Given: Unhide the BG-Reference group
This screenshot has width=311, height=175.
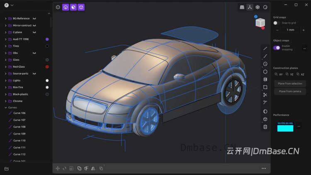Looking at the screenshot, I should click(34, 18).
